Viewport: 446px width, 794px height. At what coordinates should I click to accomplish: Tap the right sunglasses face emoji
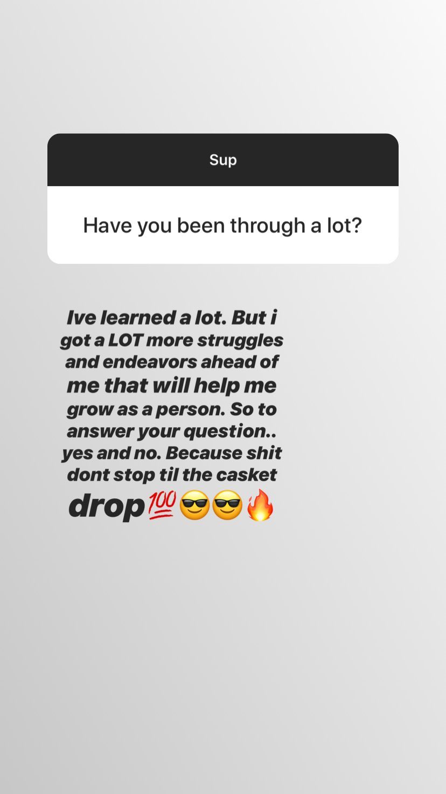[x=227, y=505]
